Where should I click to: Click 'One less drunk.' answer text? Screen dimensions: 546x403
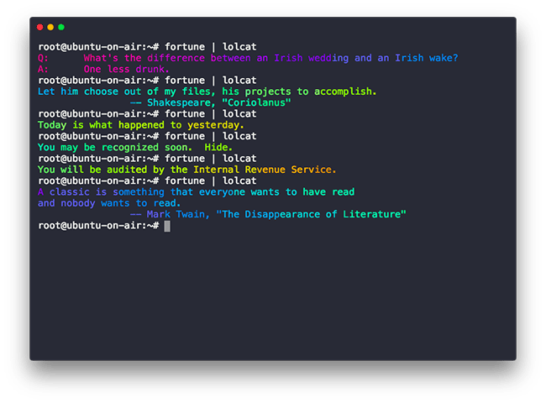click(x=126, y=69)
